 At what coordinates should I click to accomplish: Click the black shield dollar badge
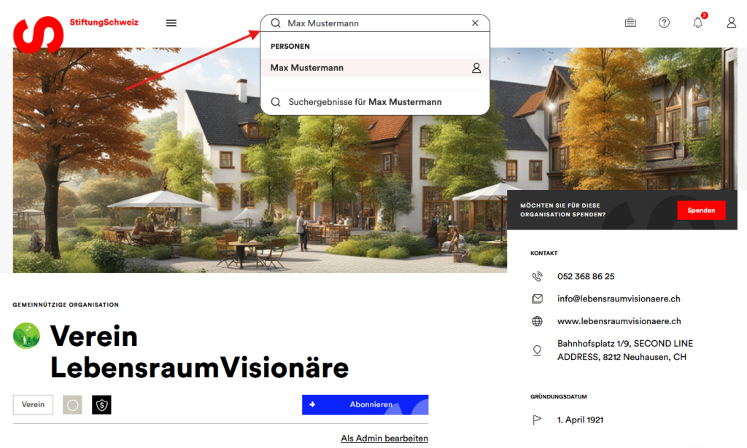click(x=101, y=405)
